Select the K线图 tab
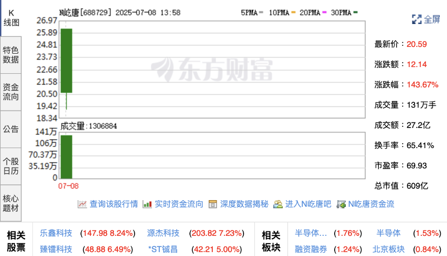The width and height of the screenshot is (447, 256). 11,18
